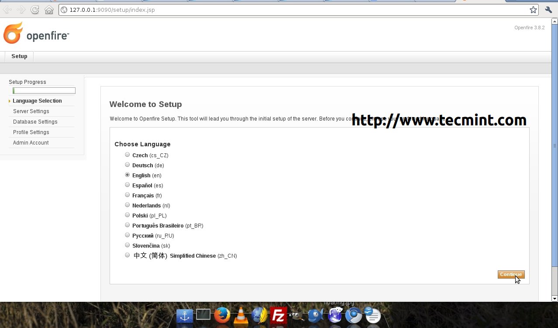
Task: Pick Polski (pl_PL) radio button
Action: [x=127, y=215]
